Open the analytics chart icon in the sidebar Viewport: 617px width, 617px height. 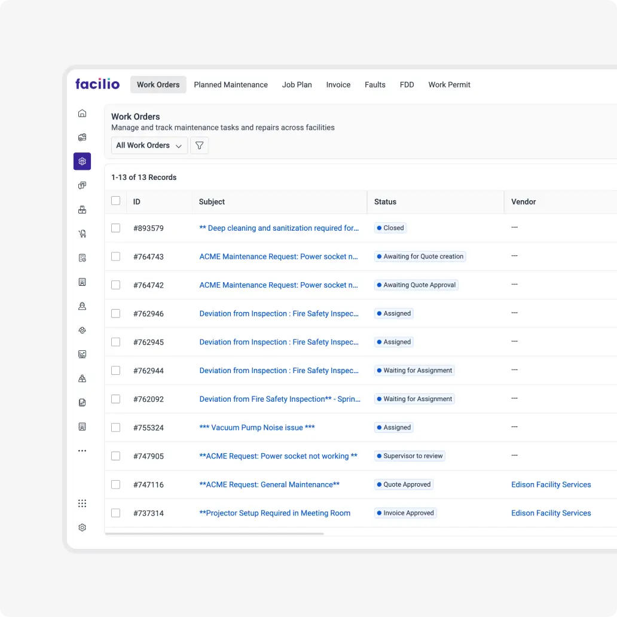[x=82, y=354]
